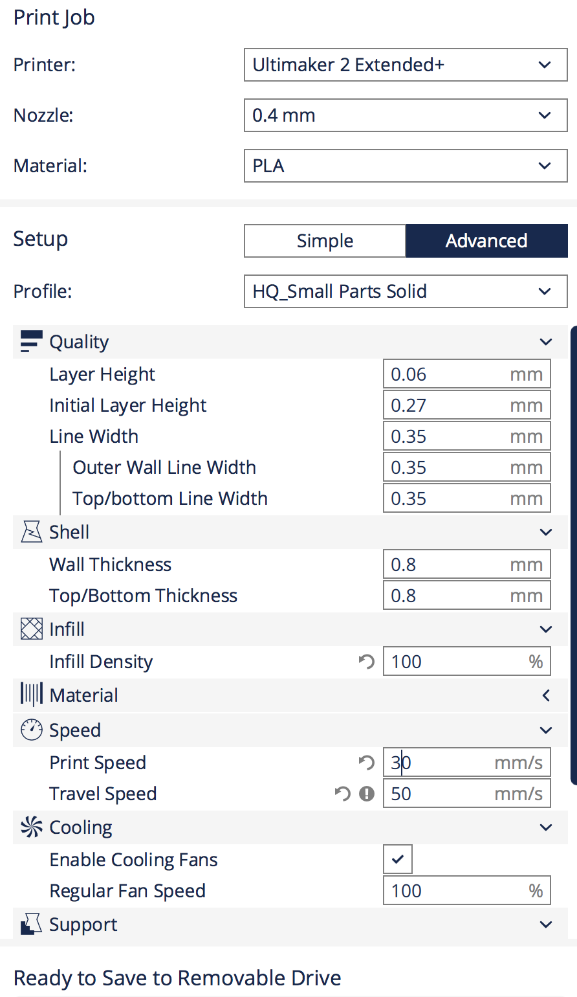577x997 pixels.
Task: Open the Printer dropdown
Action: coord(406,65)
